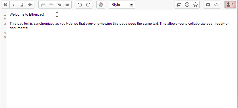This screenshot has height=108, width=238.
Task: Click line number 3 in the gutter
Action: 5,24
